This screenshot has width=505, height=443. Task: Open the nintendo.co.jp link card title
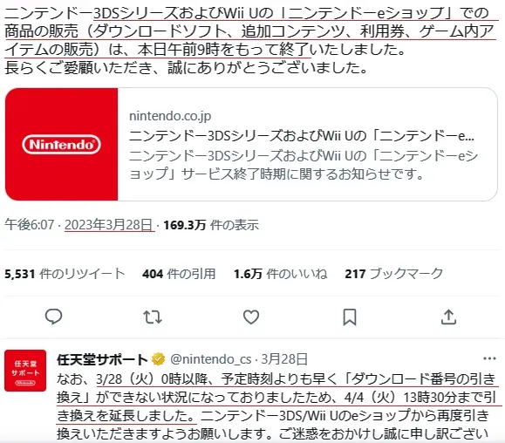coord(302,136)
